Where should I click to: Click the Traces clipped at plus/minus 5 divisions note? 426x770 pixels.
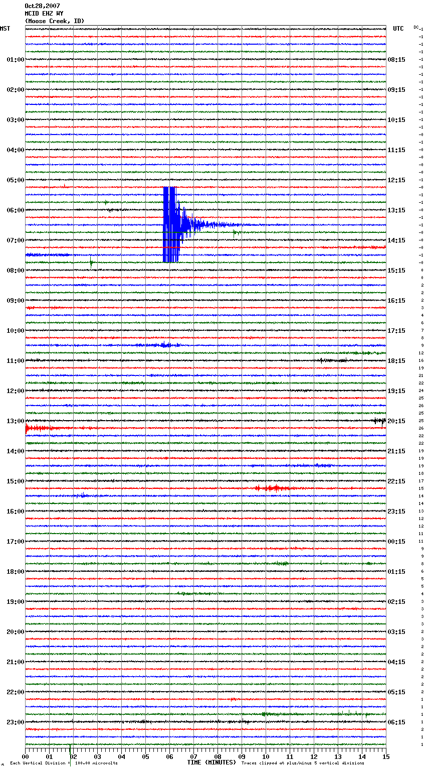pyautogui.click(x=303, y=763)
